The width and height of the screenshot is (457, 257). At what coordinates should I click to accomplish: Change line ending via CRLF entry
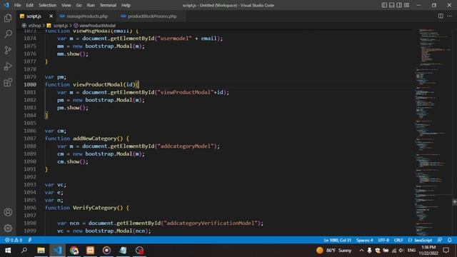pos(398,240)
